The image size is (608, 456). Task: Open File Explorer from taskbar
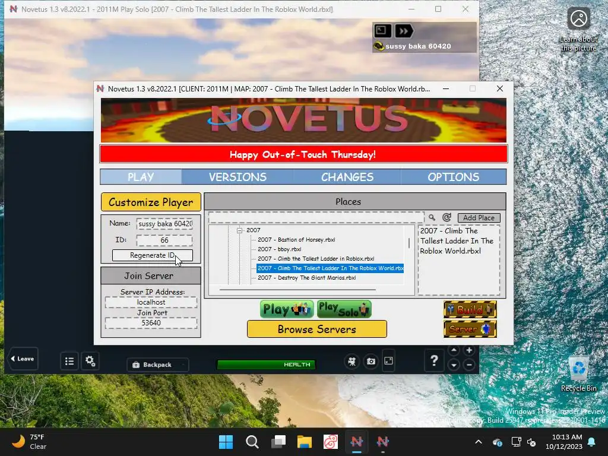305,442
